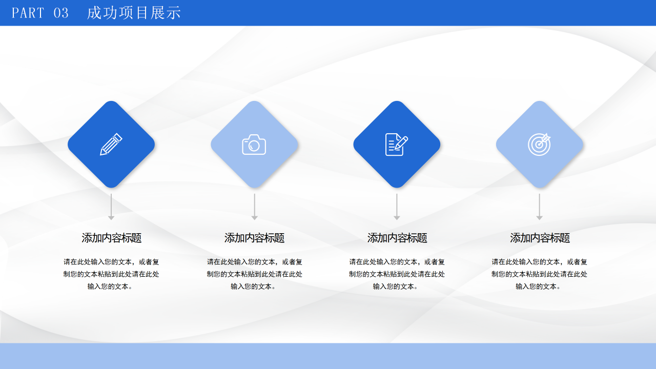Click the pencil icon in the first diamond

111,145
